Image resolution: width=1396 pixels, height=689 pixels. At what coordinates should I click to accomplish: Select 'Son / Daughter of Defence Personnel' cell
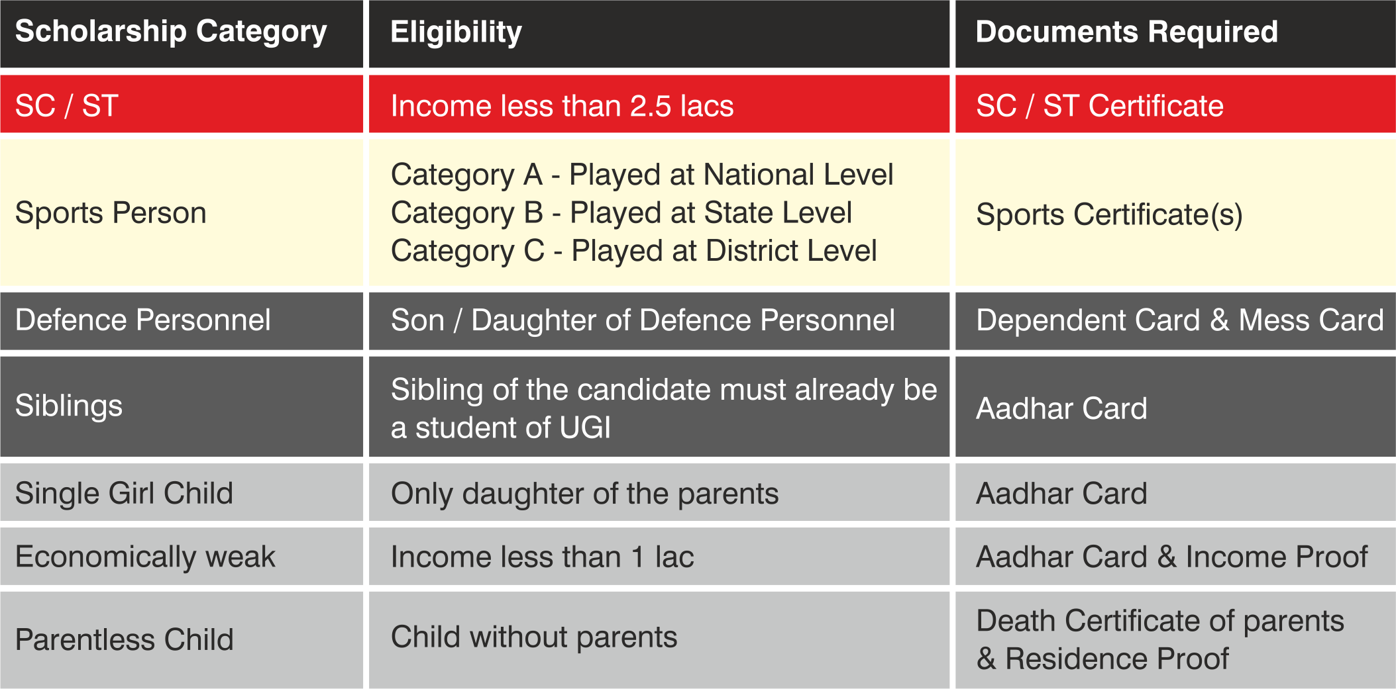(659, 321)
